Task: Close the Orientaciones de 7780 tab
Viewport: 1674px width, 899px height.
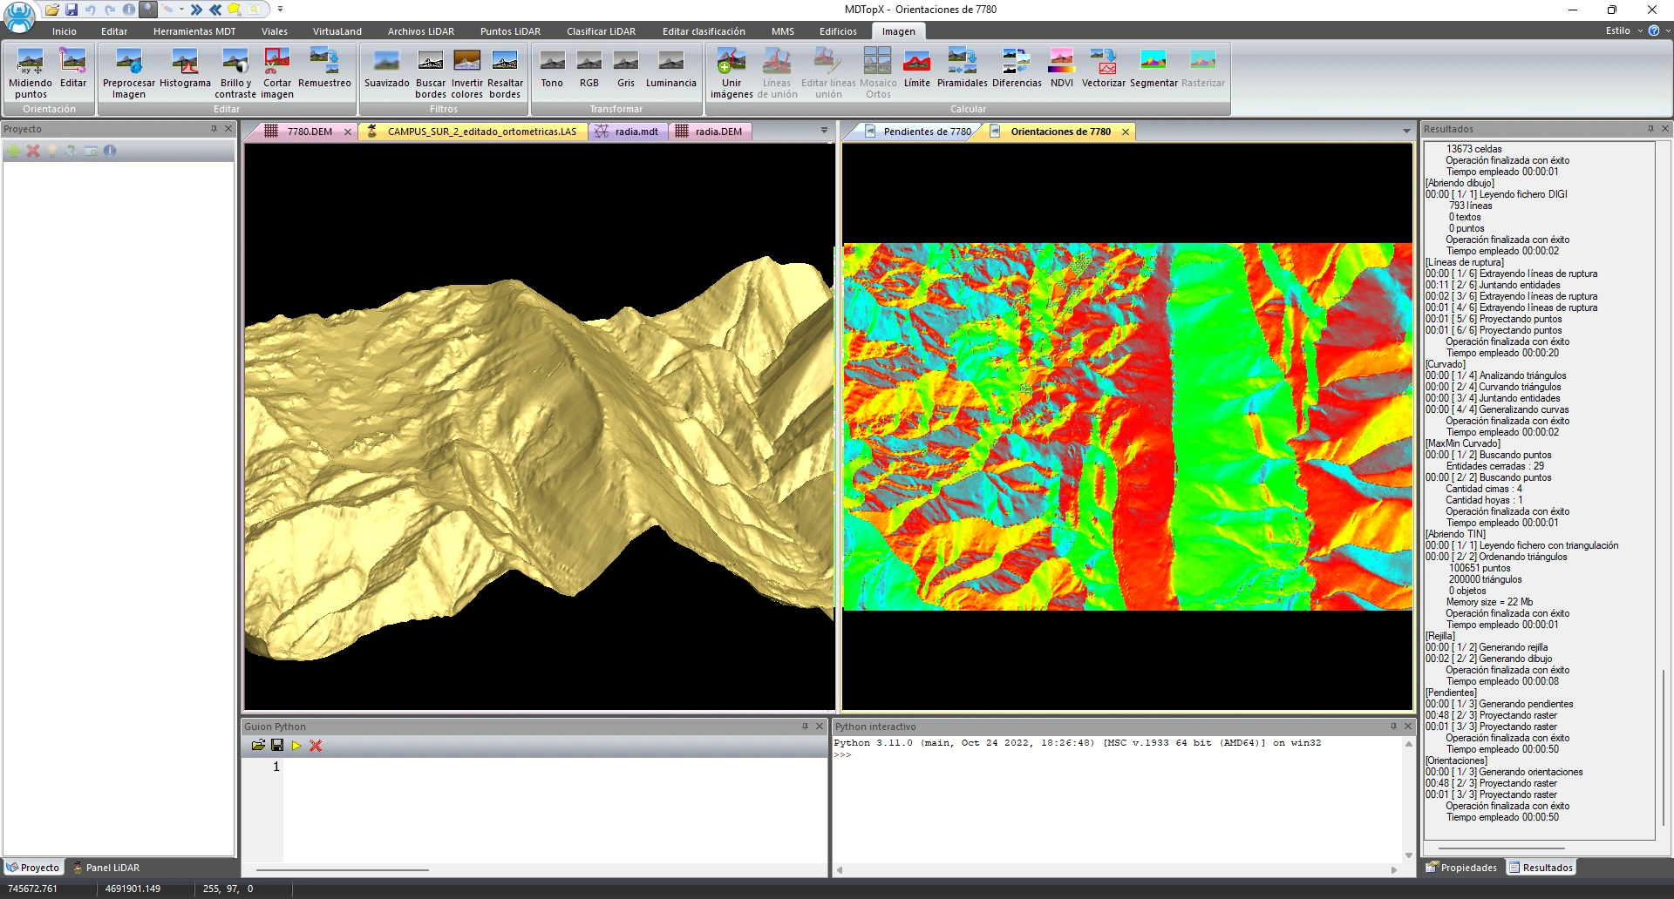Action: coord(1126,132)
